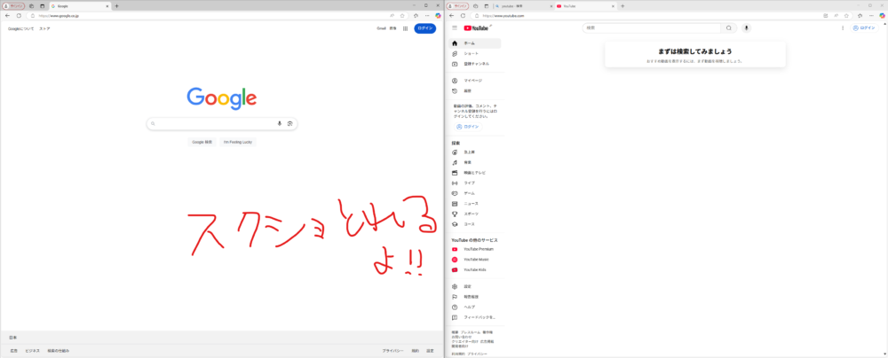Open 映画とテレビ in YouTube sidebar
The image size is (888, 358).
click(x=474, y=173)
